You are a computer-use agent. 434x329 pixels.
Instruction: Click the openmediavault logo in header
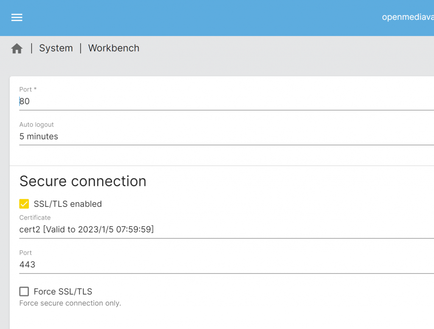[408, 17]
